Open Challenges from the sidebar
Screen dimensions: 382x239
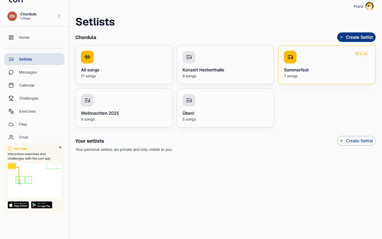click(x=34, y=98)
